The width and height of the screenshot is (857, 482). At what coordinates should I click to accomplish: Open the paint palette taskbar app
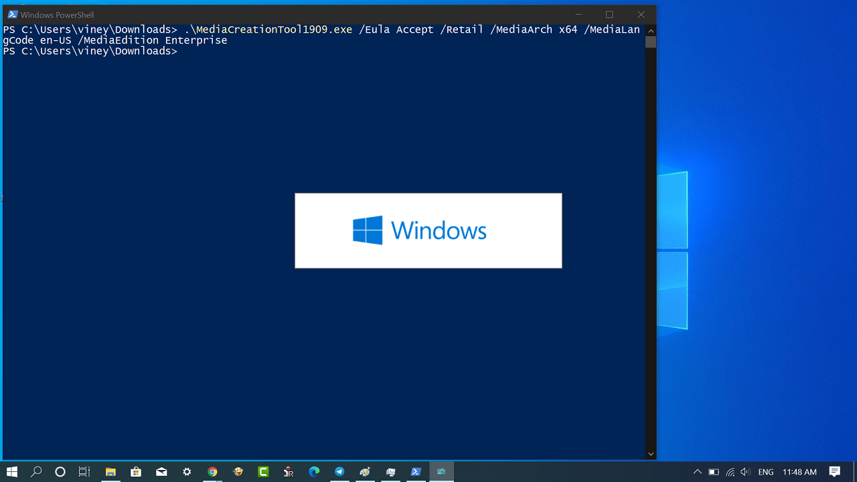coord(365,472)
